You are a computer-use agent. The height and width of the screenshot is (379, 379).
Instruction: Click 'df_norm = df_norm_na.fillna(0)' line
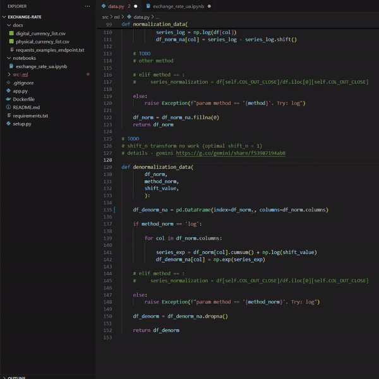176,117
